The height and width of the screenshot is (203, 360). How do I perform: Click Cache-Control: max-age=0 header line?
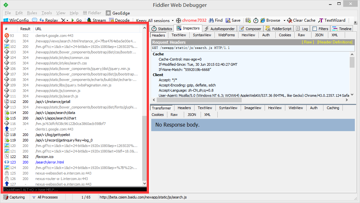180,59
